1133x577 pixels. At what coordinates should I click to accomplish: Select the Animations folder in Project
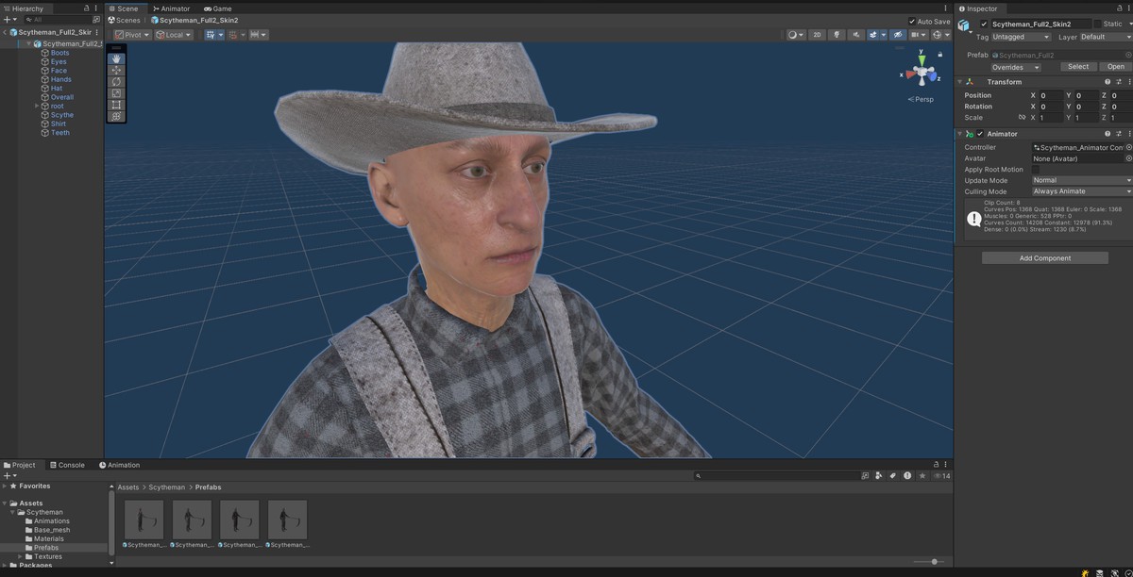(x=47, y=521)
